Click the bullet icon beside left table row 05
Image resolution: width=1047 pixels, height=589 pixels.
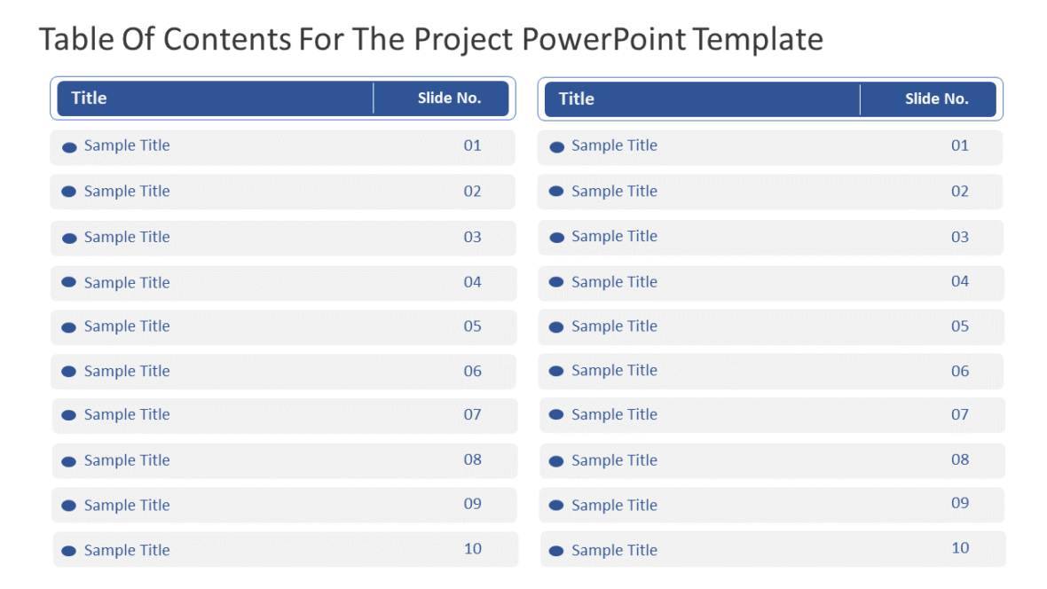pos(69,328)
